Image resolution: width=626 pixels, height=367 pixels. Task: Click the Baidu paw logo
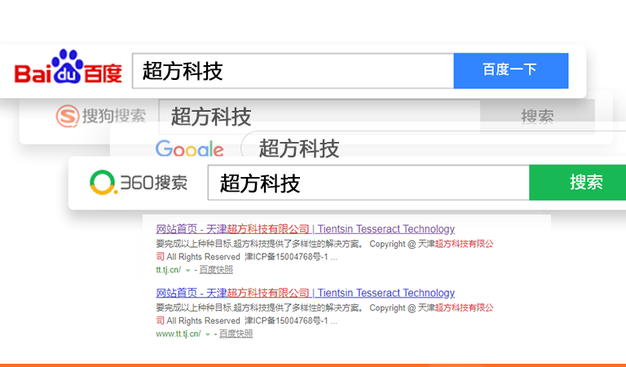click(68, 67)
